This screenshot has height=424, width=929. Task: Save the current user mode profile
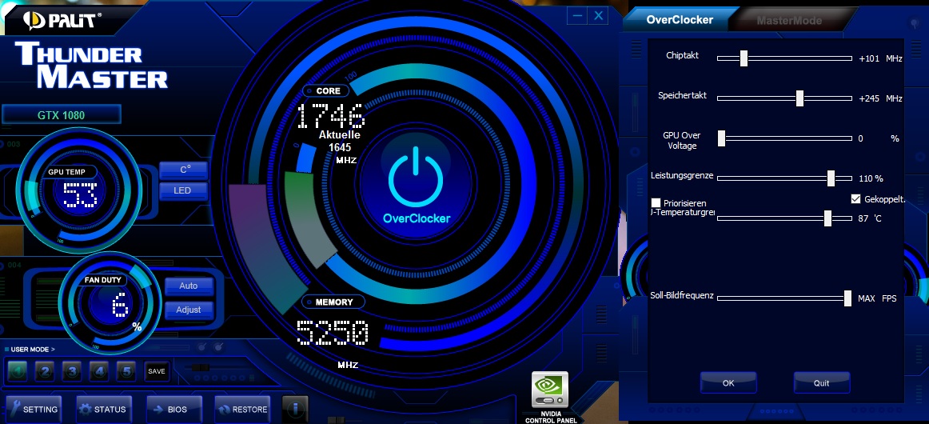click(x=157, y=371)
